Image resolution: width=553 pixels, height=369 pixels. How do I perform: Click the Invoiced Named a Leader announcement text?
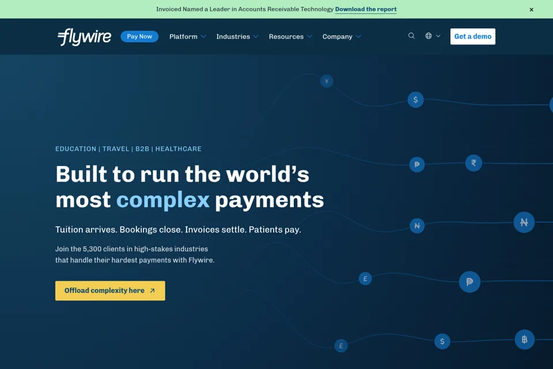click(x=245, y=9)
